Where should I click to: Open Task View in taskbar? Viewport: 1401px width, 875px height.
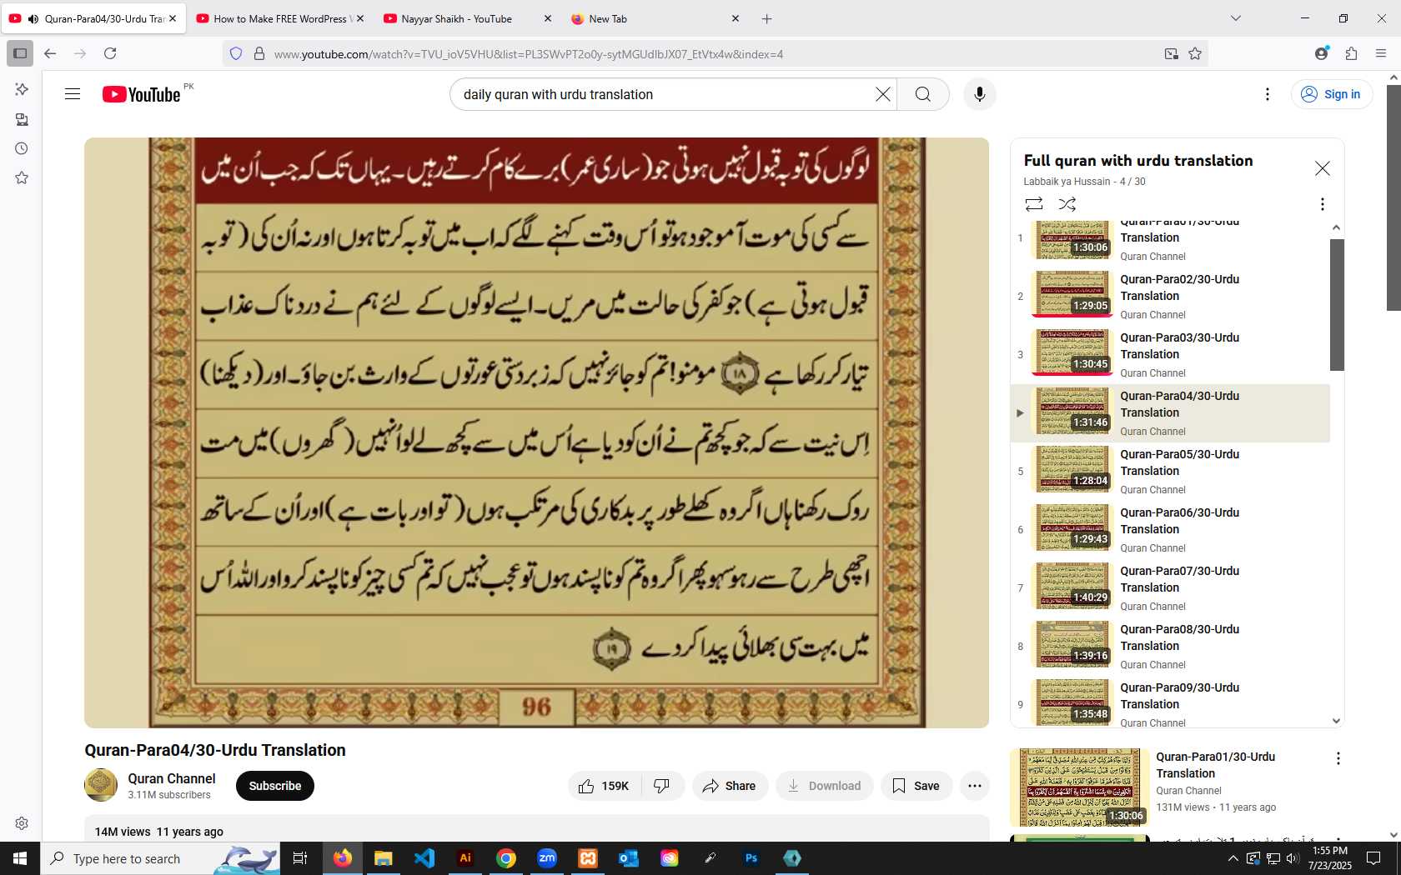pos(300,858)
